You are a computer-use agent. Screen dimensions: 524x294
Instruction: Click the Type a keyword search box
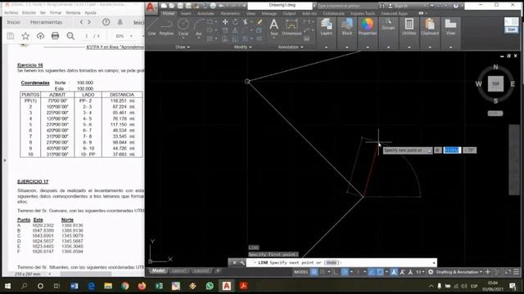pyautogui.click(x=347, y=6)
